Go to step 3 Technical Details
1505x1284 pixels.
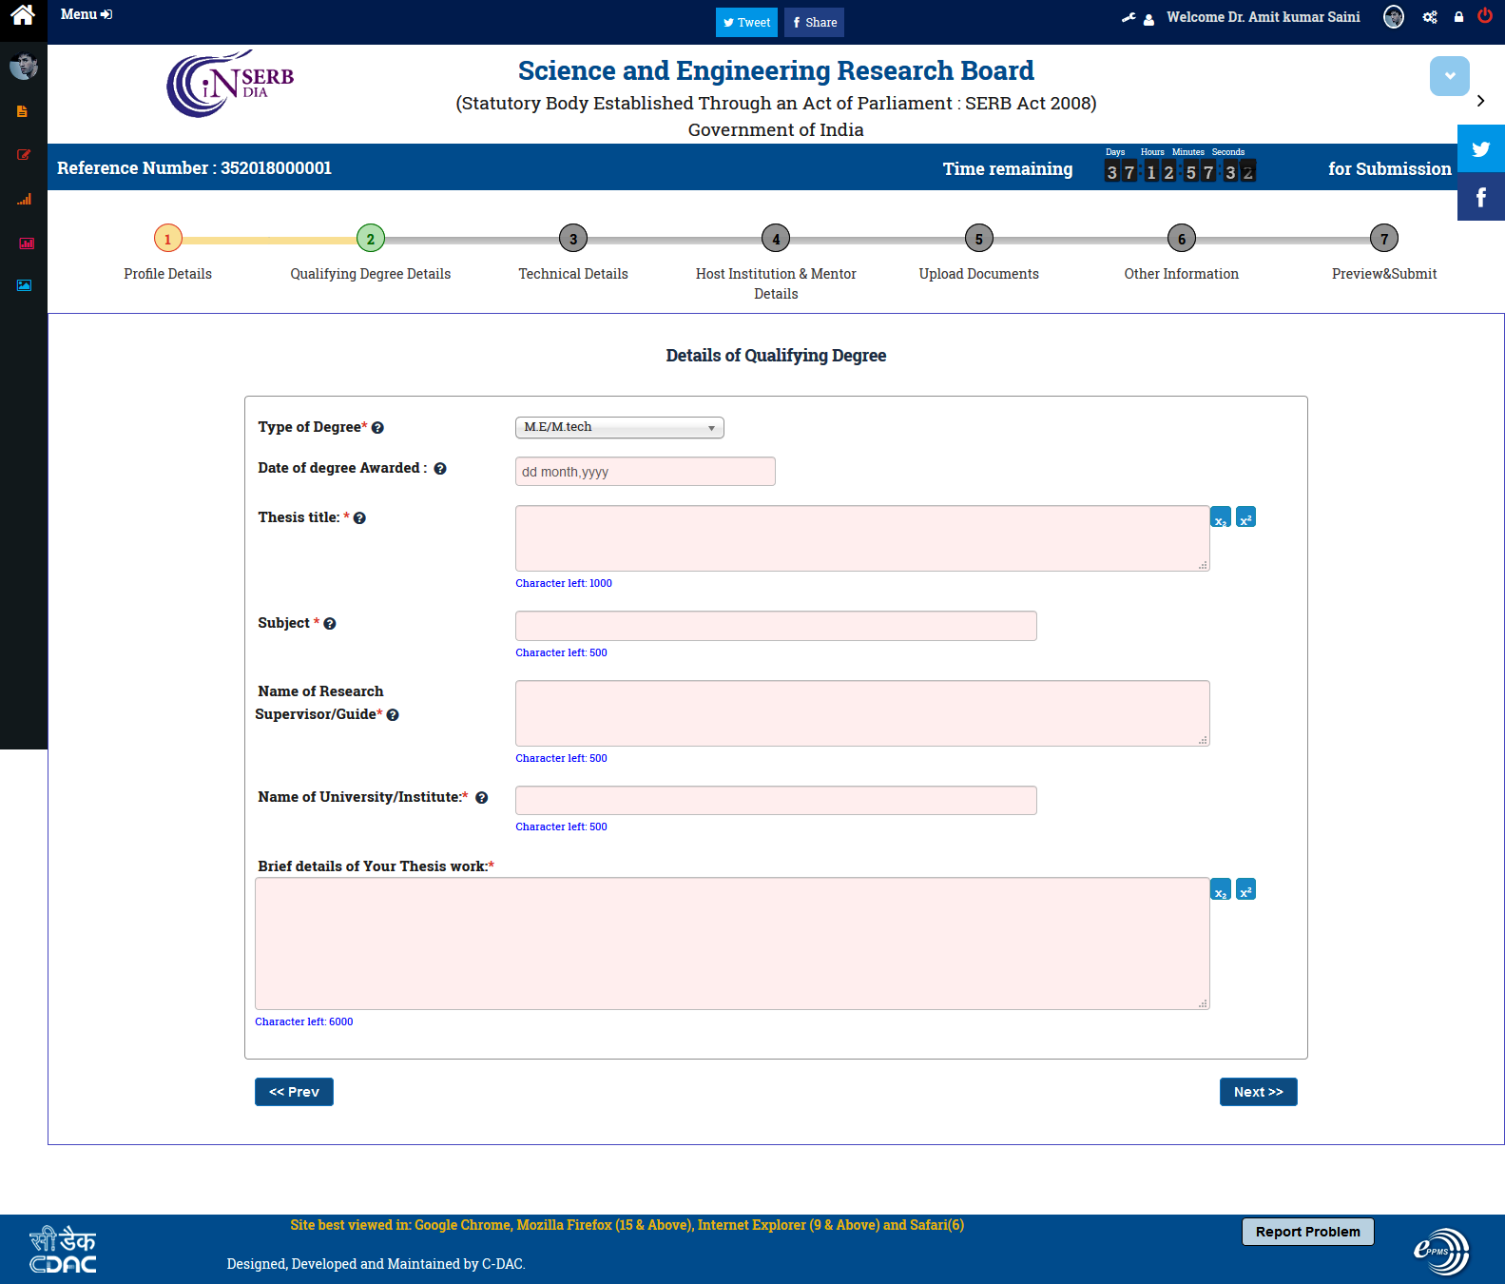[x=572, y=239]
